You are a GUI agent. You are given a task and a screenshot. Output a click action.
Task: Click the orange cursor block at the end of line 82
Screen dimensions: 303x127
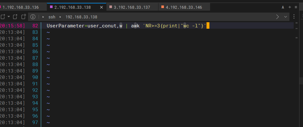click(208, 25)
